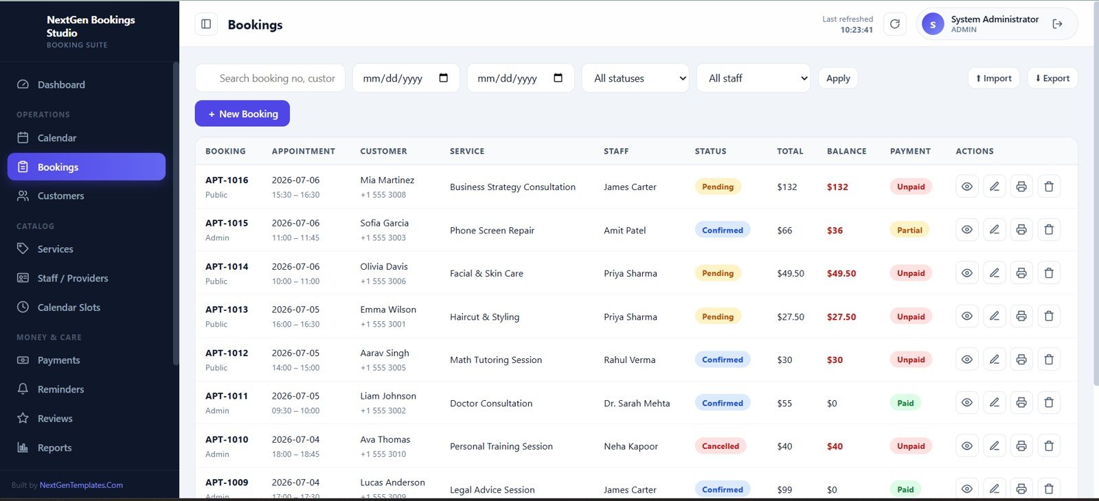Edit booking APT-1014
The width and height of the screenshot is (1099, 501).
[994, 273]
